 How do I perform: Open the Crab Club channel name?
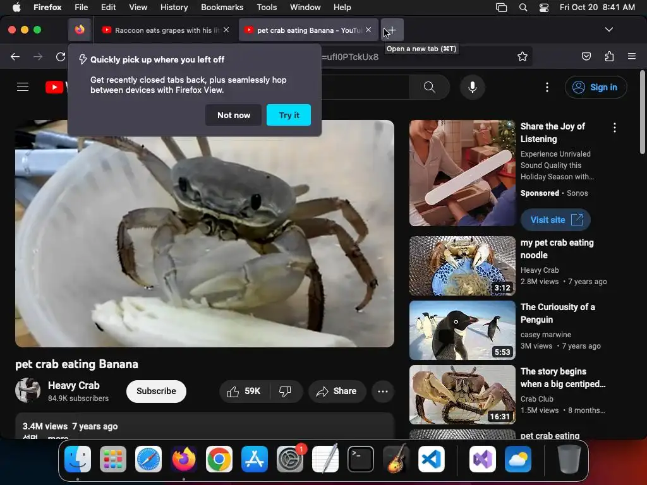coord(537,399)
